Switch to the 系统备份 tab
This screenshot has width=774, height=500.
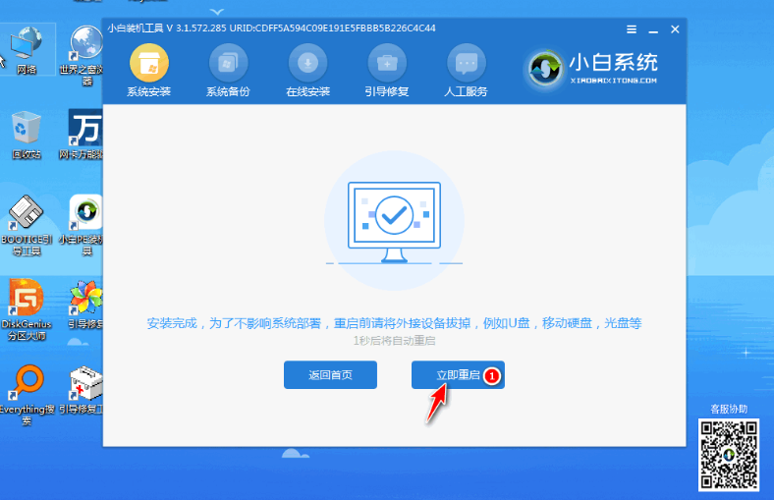228,72
